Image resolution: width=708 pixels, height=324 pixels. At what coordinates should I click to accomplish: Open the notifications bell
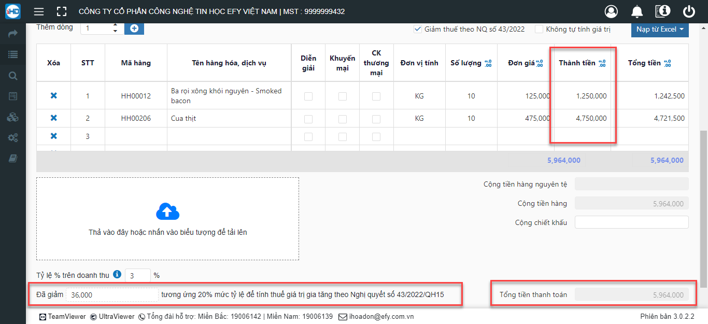click(x=637, y=11)
